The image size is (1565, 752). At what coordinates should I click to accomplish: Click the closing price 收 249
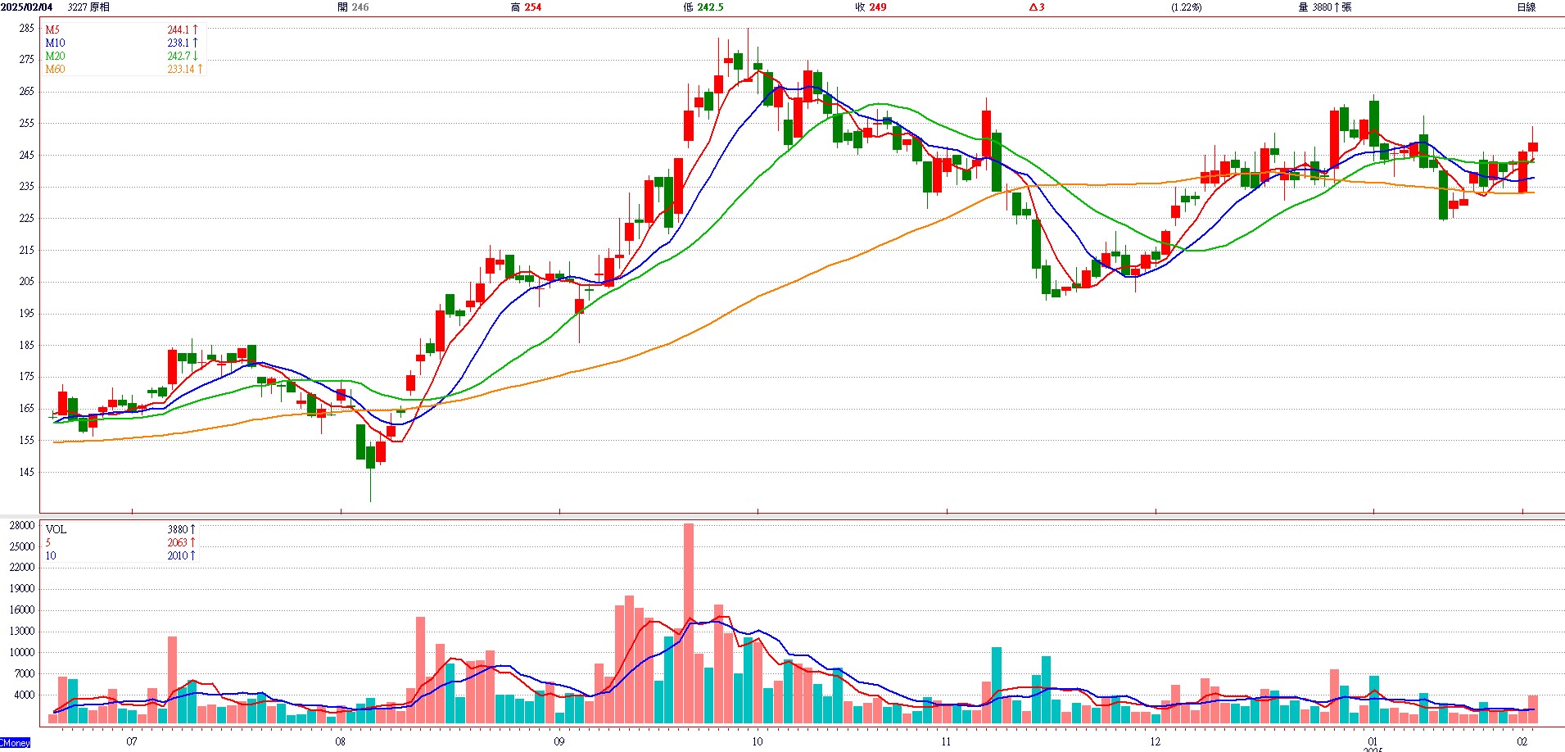(871, 7)
